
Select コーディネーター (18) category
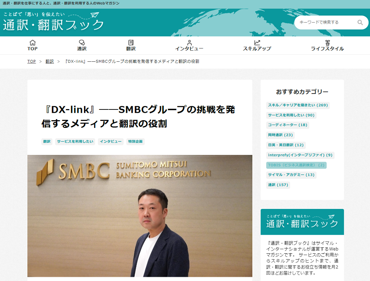pyautogui.click(x=287, y=125)
